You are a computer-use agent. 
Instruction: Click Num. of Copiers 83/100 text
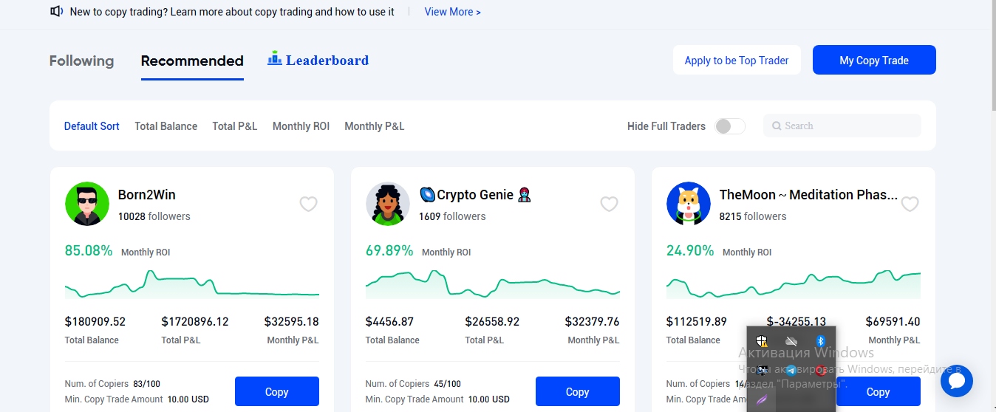113,384
